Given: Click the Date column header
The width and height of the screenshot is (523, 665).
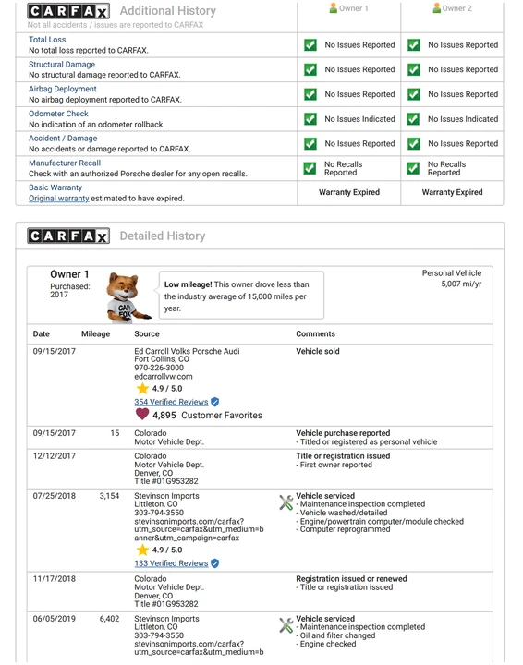Looking at the screenshot, I should point(42,333).
